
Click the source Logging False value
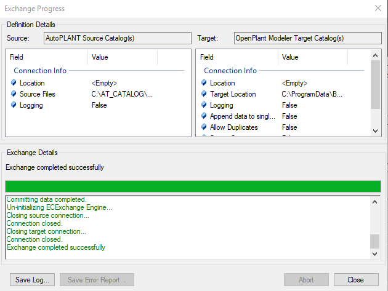click(x=99, y=105)
